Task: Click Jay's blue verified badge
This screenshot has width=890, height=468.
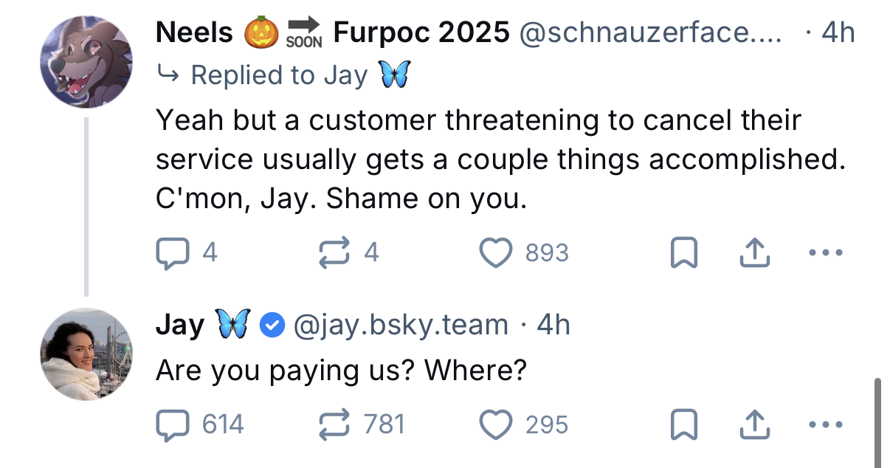Action: point(273,325)
